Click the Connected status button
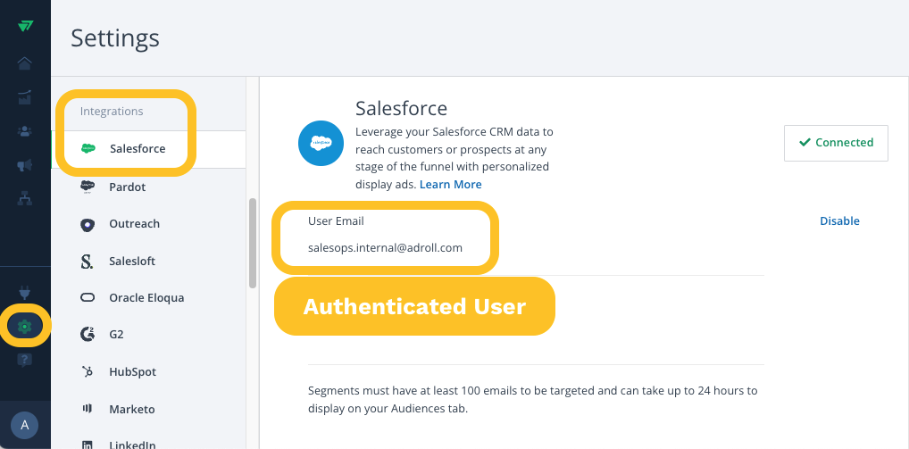The image size is (909, 449). pos(836,143)
